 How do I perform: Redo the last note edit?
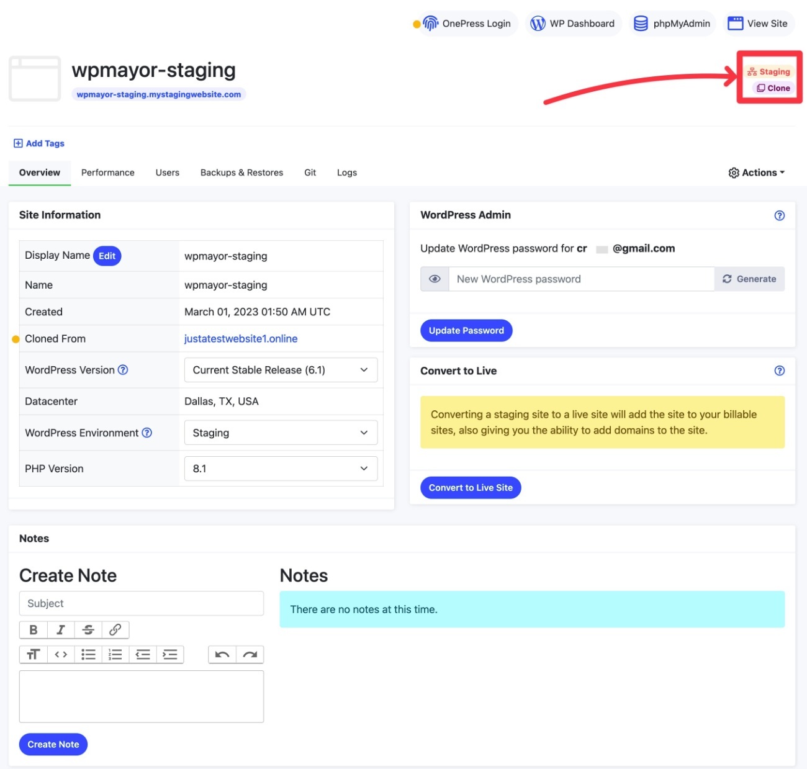(x=250, y=654)
